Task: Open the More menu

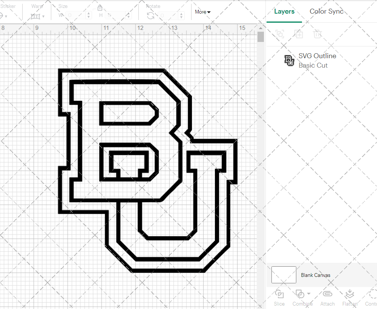Action: click(202, 12)
